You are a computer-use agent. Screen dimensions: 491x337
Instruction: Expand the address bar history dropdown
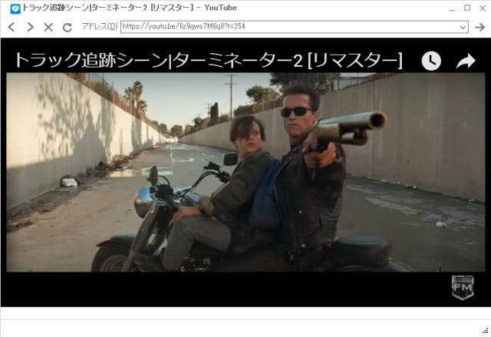(463, 27)
